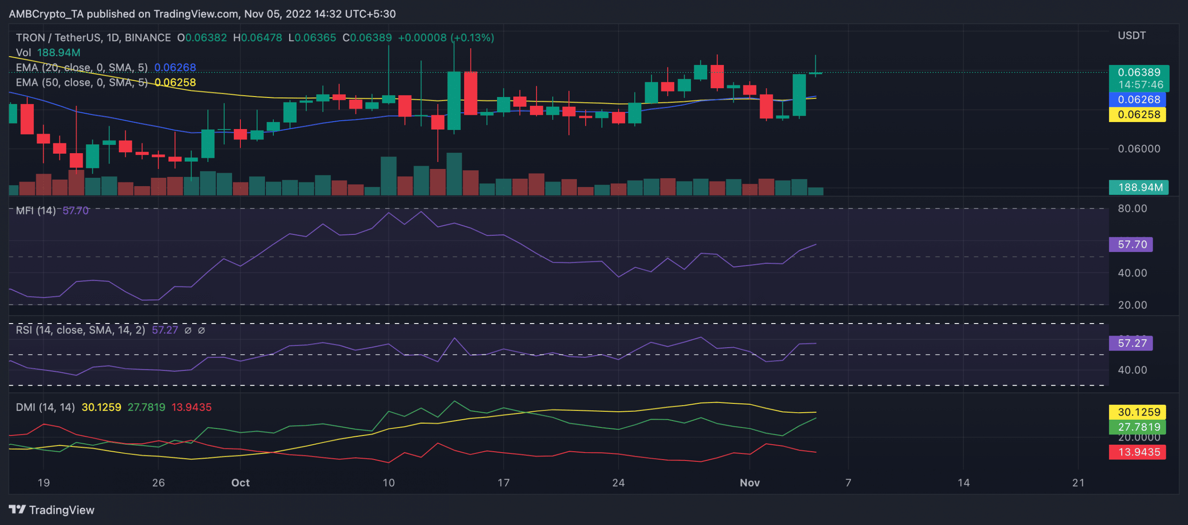Select the MFI (14) indicator label

click(x=36, y=211)
